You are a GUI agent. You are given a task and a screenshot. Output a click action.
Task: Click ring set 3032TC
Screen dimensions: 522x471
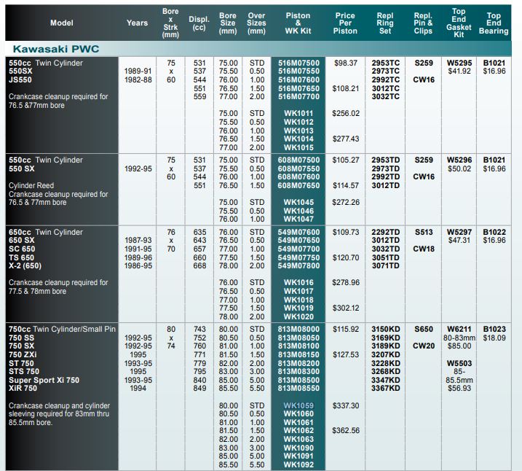(386, 97)
